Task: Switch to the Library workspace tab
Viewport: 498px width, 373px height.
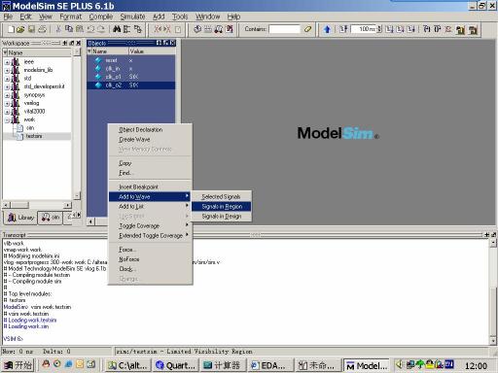Action: click(20, 218)
